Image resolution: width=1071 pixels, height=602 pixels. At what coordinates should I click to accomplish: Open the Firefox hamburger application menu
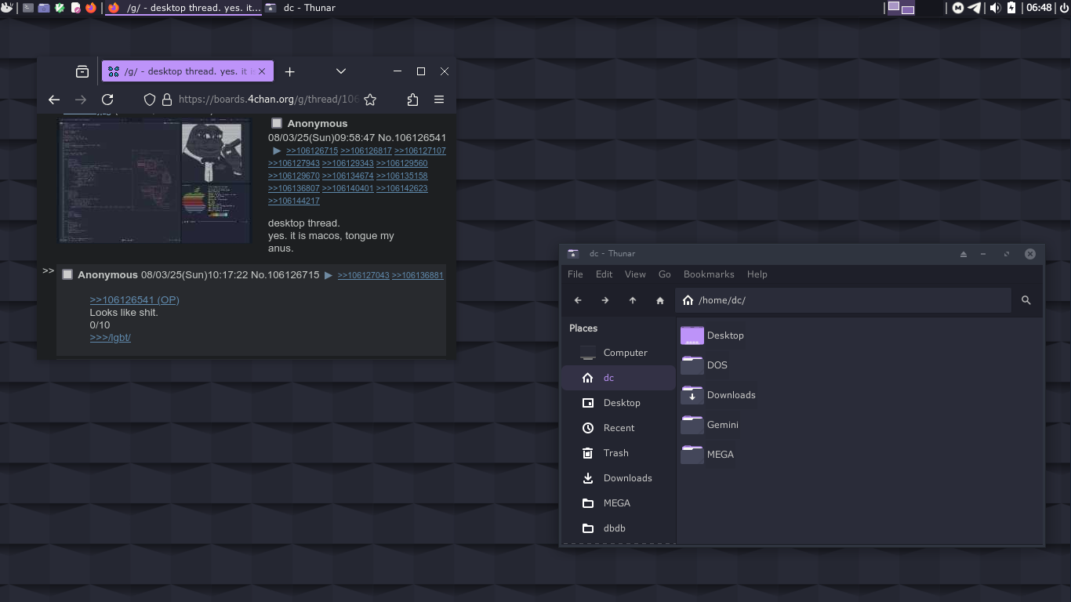point(439,100)
